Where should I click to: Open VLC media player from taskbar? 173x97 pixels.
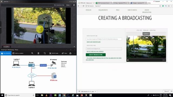(x=46, y=95)
